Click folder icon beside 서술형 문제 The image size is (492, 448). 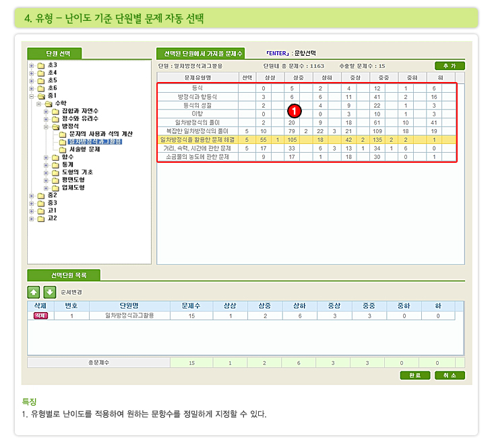(63, 149)
